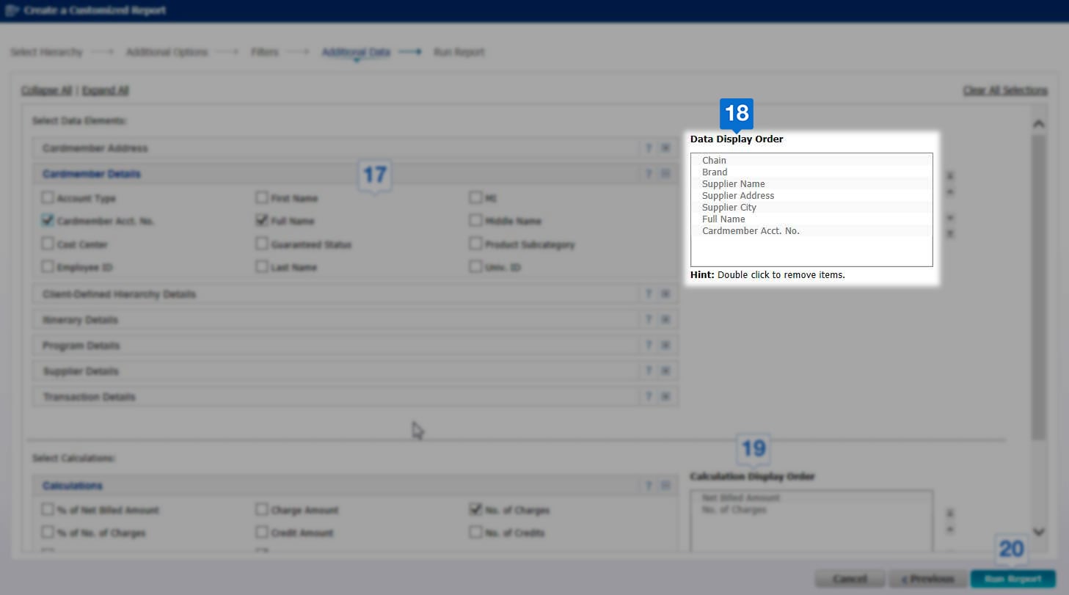Expand the Itinerary Details section
This screenshot has height=595, width=1069.
point(80,319)
